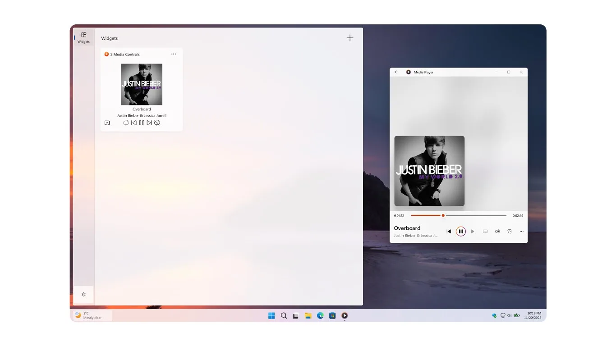Open volume control in Media Player

point(497,232)
